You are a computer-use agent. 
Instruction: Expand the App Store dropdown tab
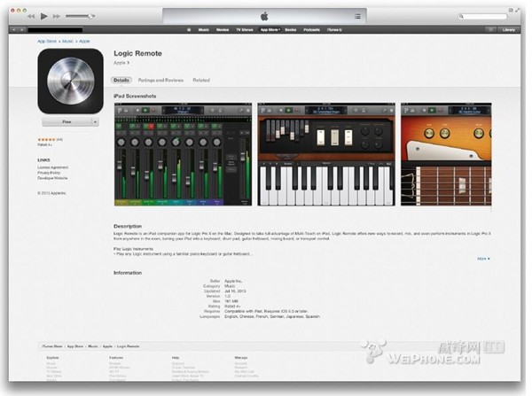pyautogui.click(x=270, y=30)
